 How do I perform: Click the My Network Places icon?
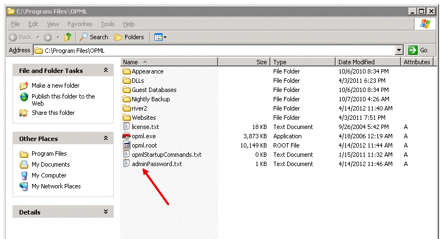(24, 187)
